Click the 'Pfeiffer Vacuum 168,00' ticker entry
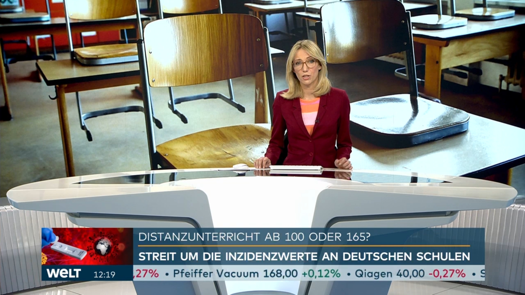The width and height of the screenshot is (525, 295). point(235,273)
